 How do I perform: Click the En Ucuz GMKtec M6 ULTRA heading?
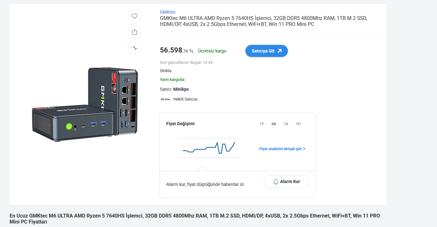point(195,219)
